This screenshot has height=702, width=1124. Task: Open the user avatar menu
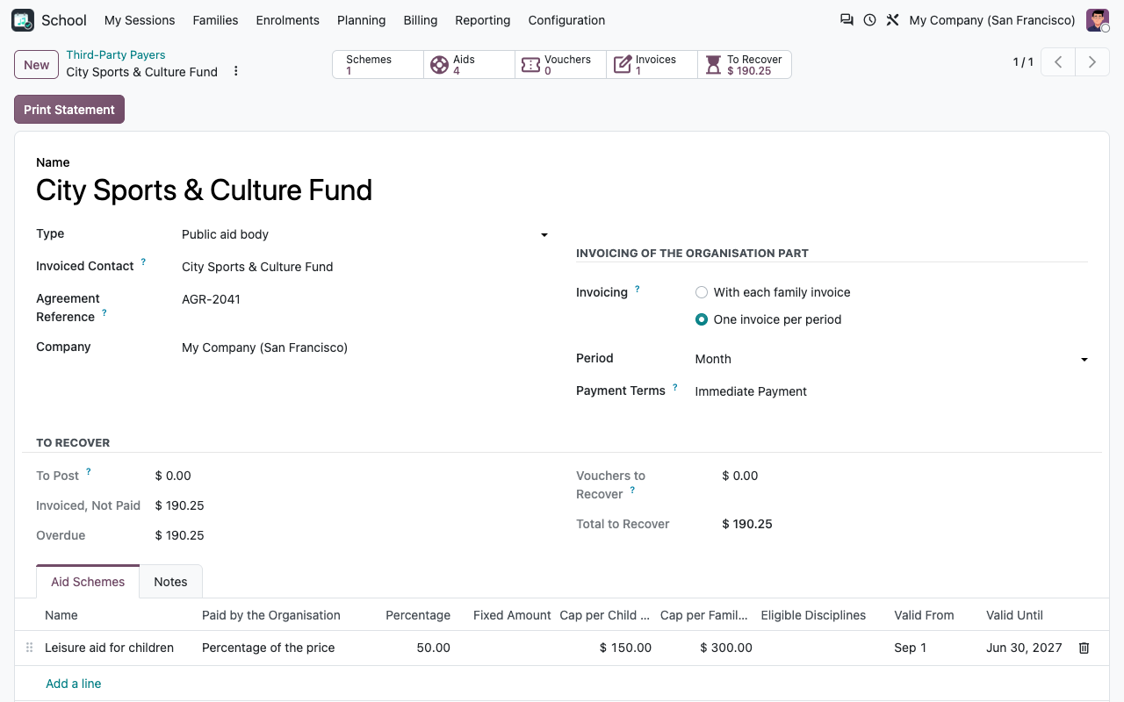(1098, 20)
